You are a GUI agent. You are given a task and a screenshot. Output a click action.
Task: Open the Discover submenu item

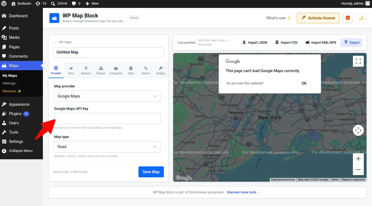click(x=12, y=91)
